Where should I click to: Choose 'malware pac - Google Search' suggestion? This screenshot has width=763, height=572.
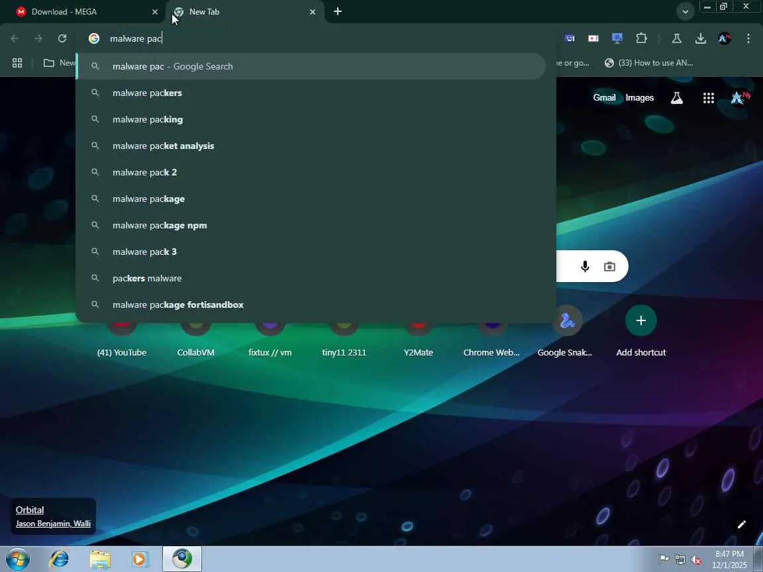point(311,67)
